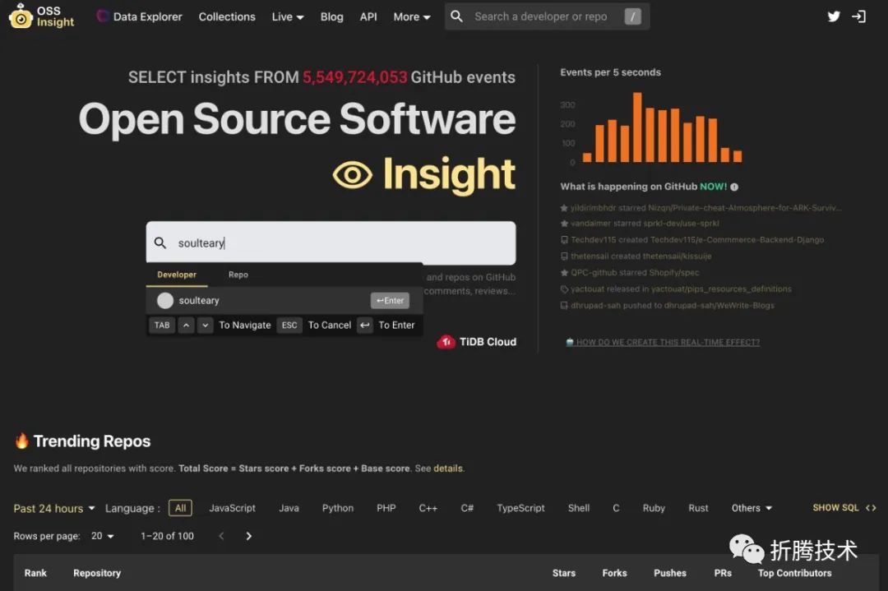
Task: Click the PRs column header
Action: coord(723,573)
